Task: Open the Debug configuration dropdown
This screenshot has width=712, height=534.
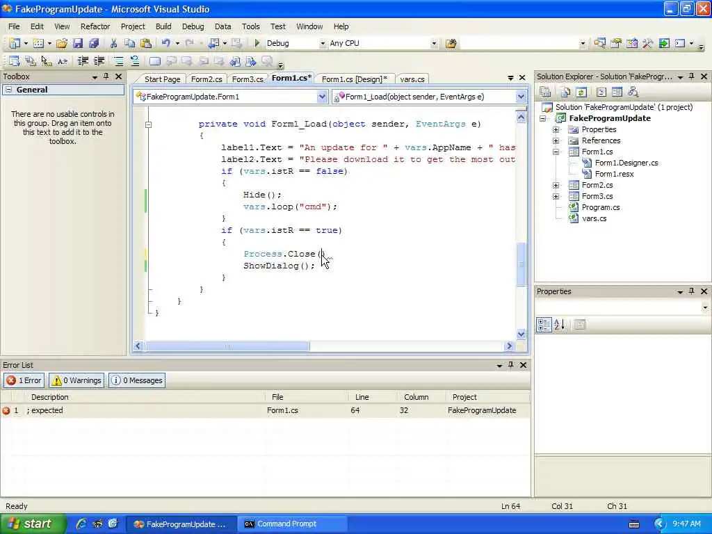Action: coord(323,43)
